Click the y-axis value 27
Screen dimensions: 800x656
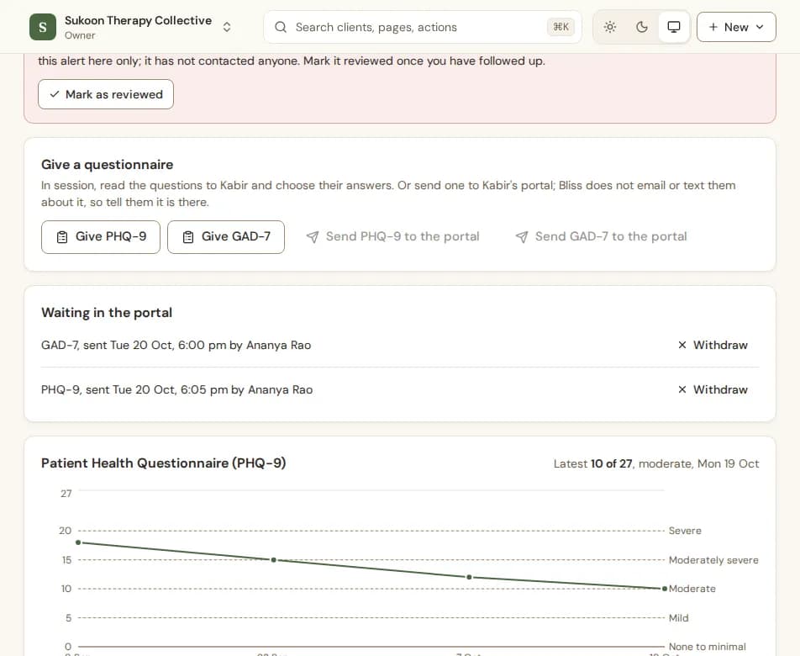click(x=66, y=494)
